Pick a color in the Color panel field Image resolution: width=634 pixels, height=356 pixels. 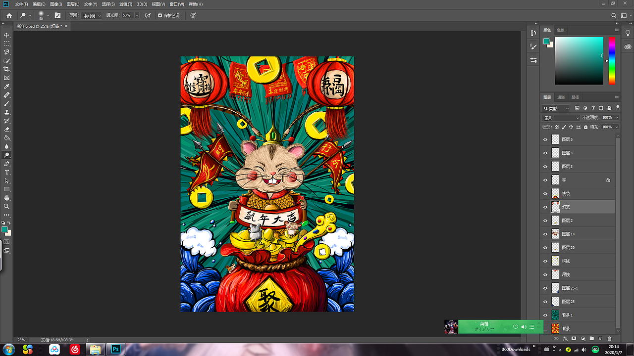tap(579, 60)
